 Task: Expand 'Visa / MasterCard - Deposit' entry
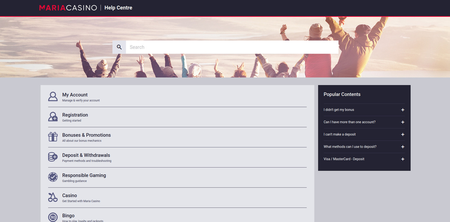403,159
